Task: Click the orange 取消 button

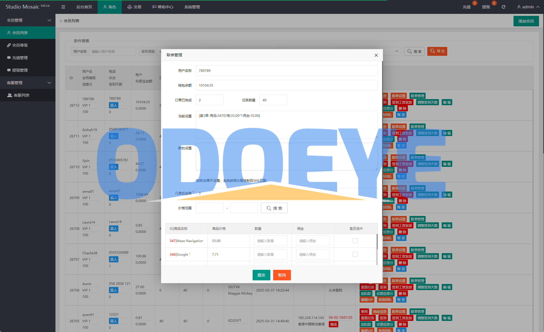Action: pyautogui.click(x=282, y=275)
